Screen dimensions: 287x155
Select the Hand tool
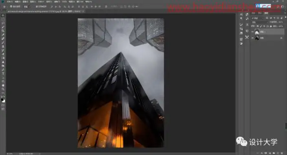[x=3, y=85]
